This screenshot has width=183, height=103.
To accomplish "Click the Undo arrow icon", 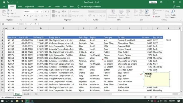I will pos(8,2).
